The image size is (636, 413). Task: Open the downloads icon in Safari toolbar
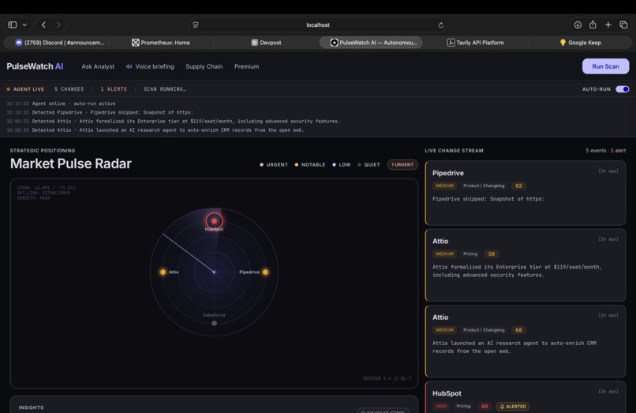[x=578, y=24]
